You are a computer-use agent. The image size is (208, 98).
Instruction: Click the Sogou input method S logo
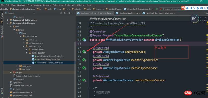pos(183,8)
